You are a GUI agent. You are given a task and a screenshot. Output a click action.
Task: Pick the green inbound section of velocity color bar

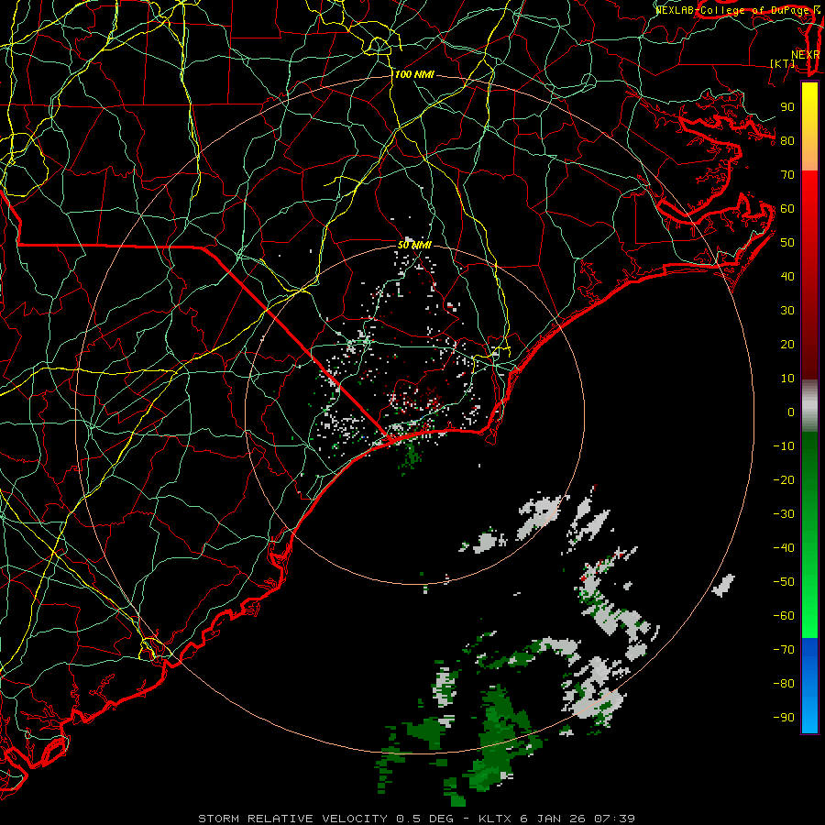click(x=809, y=535)
